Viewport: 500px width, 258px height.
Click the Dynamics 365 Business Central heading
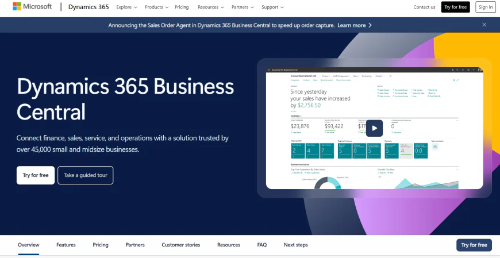click(125, 98)
